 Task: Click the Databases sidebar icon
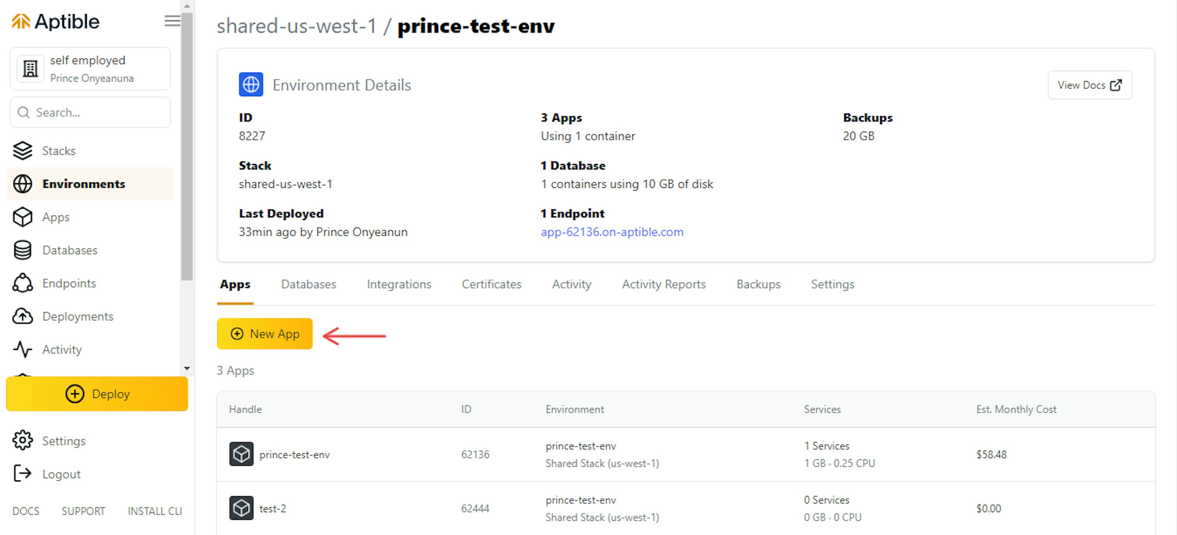tap(22, 250)
